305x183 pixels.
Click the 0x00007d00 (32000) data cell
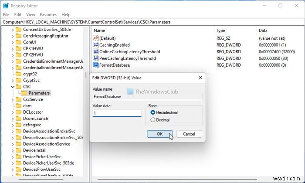[277, 51]
